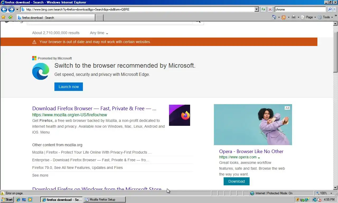Open 'Enterprise - Download Firefox Browser' link
This screenshot has width=338, height=203.
coord(91,160)
